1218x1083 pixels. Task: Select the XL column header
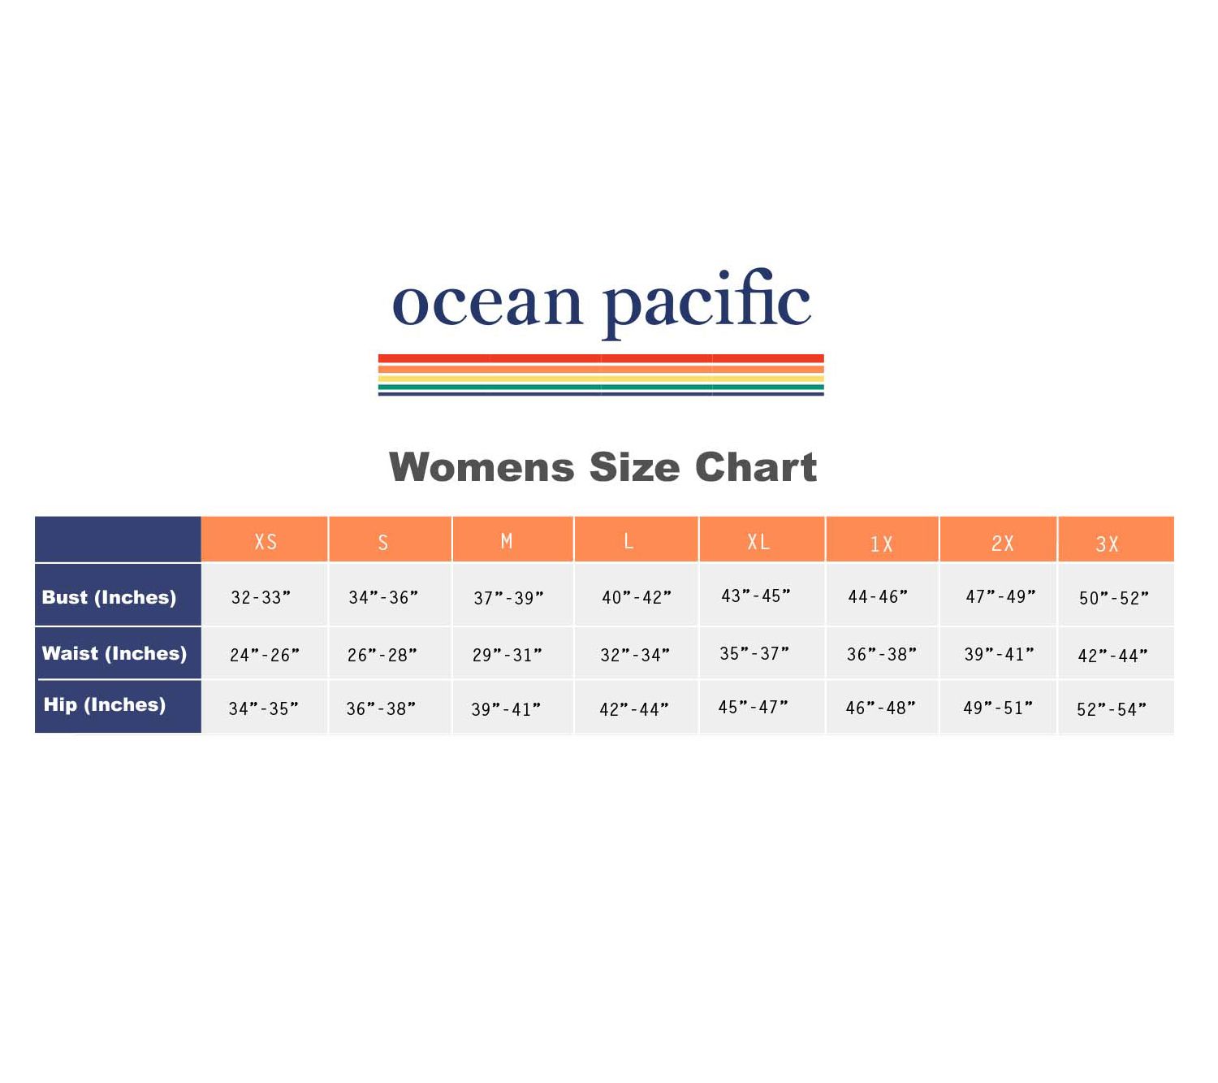coord(758,542)
